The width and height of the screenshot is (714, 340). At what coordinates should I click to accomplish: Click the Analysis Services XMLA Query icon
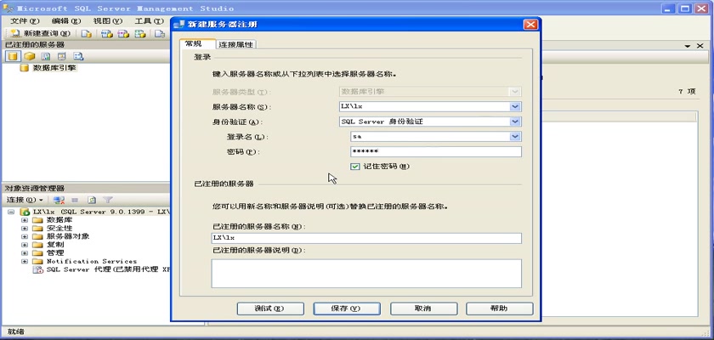tap(140, 33)
